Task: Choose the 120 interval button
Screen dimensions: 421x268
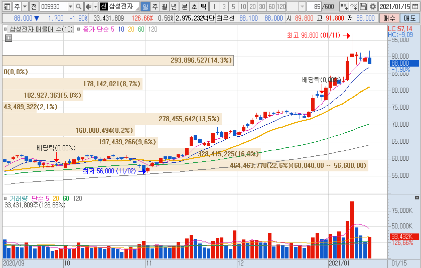Action: pyautogui.click(x=281, y=7)
